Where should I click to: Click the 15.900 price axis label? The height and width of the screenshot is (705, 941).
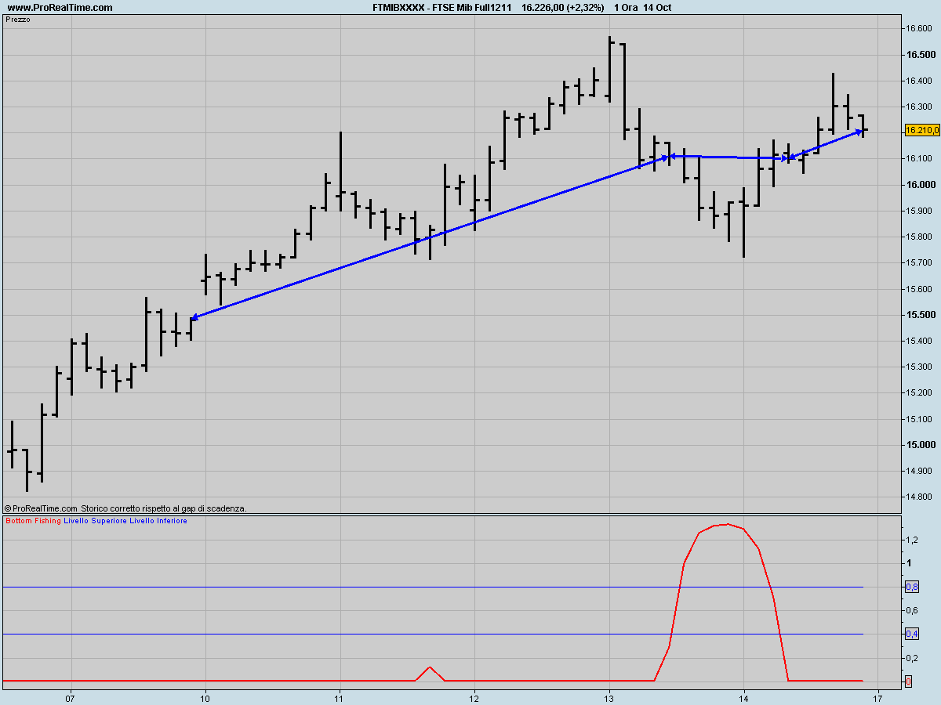[x=921, y=211]
